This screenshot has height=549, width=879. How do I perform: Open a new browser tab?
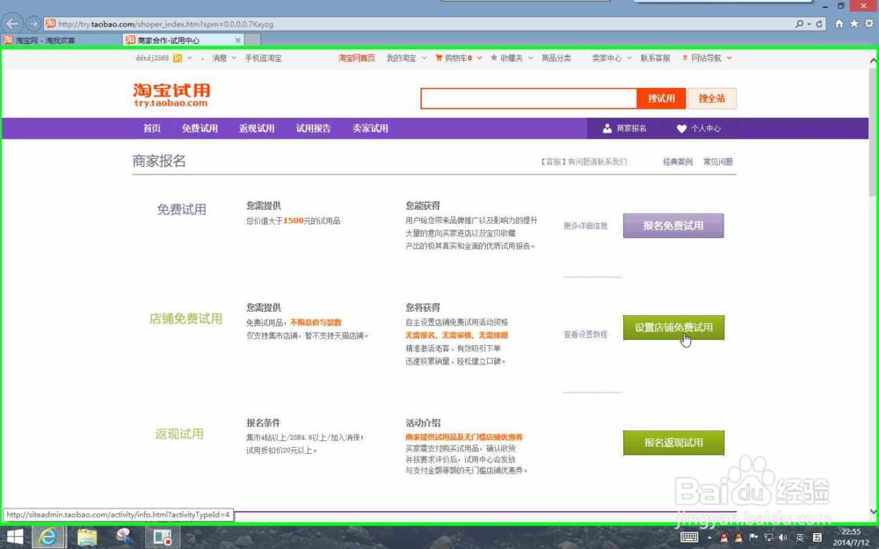click(253, 40)
